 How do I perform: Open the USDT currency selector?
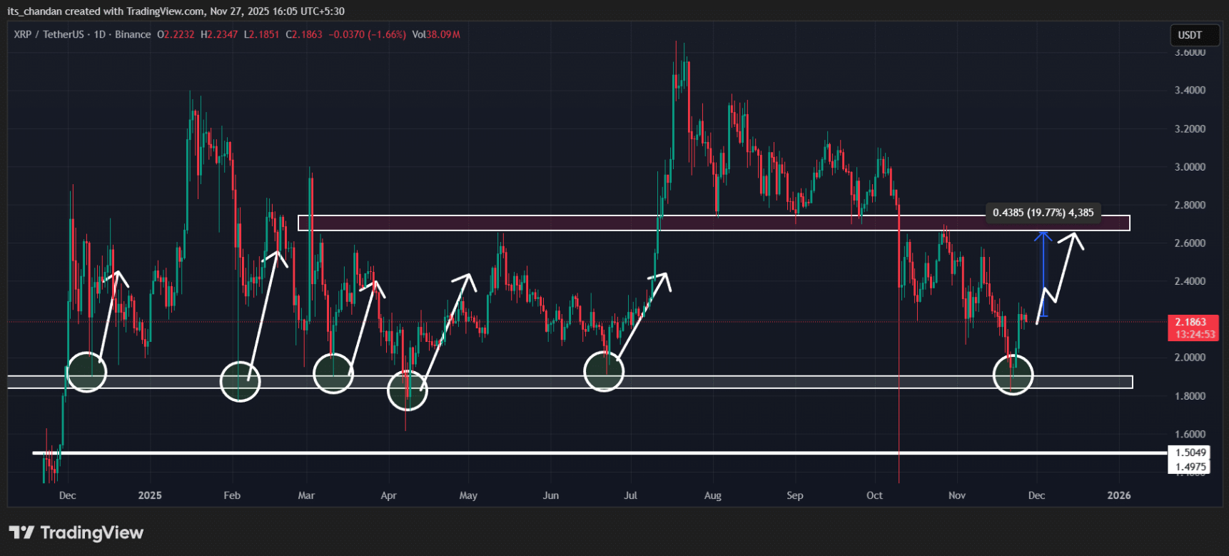click(1190, 35)
